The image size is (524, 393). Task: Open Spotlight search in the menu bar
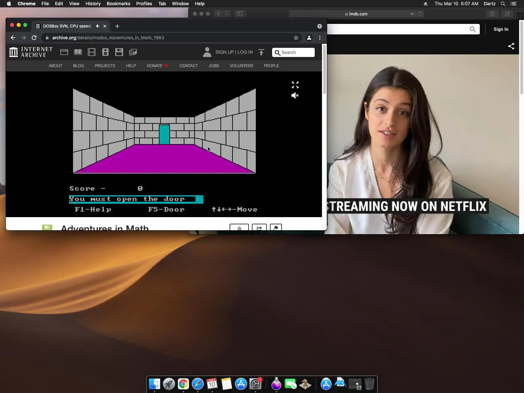click(x=503, y=4)
